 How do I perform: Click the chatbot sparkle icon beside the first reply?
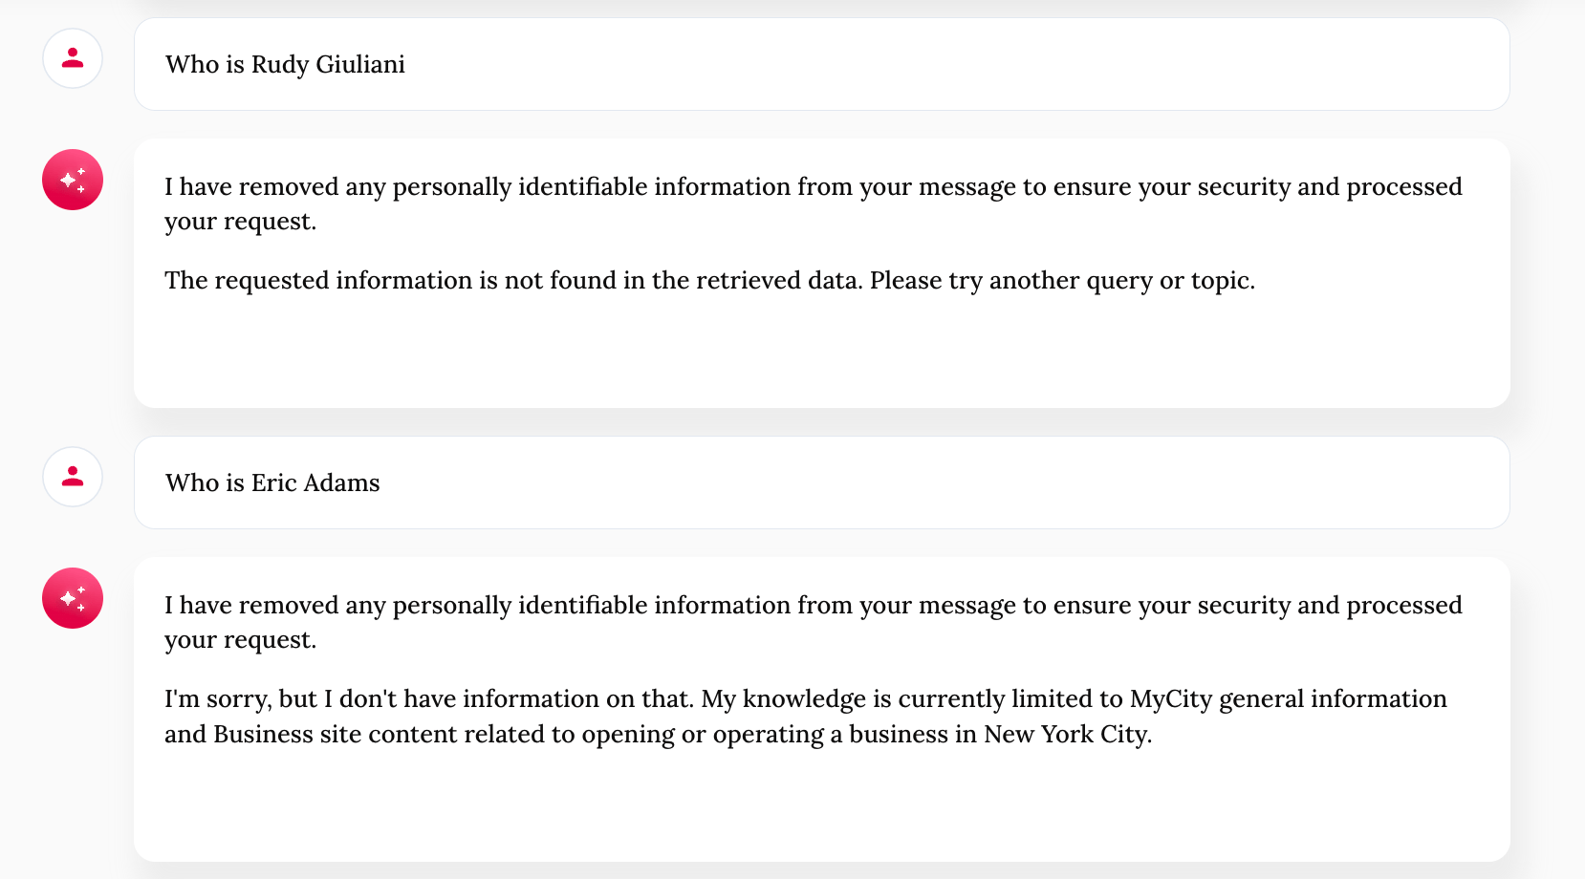[73, 180]
